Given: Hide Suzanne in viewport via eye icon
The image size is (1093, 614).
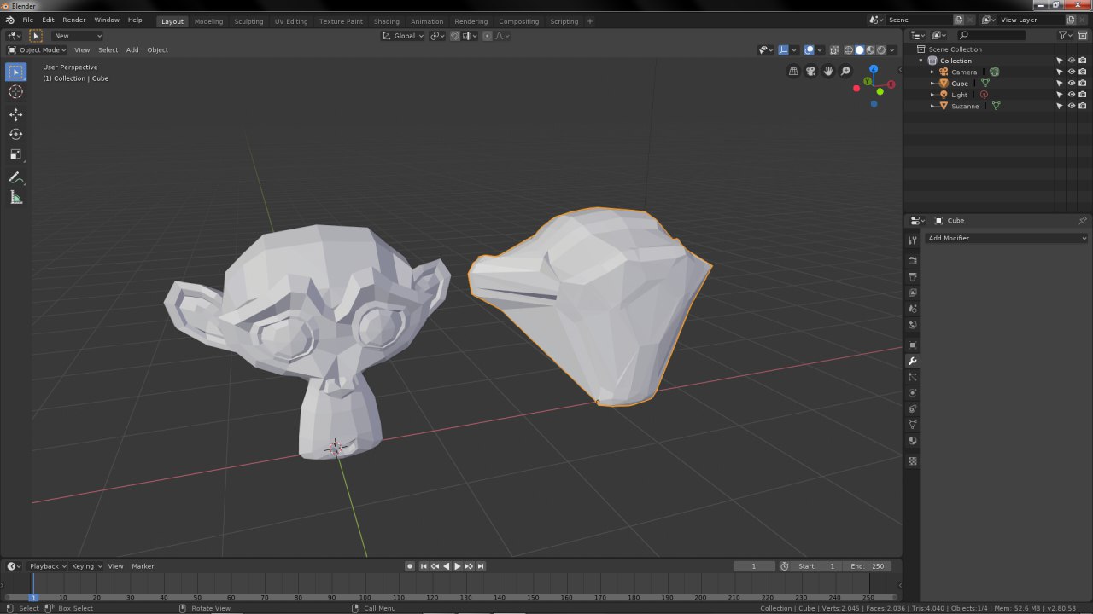Looking at the screenshot, I should (1071, 106).
